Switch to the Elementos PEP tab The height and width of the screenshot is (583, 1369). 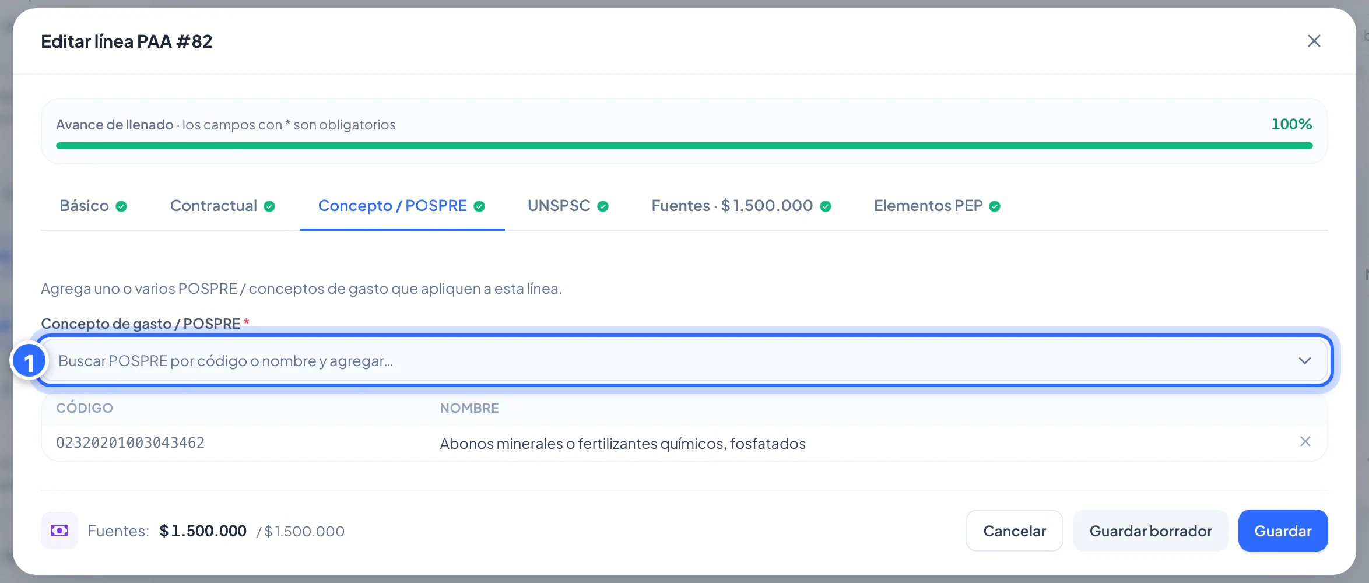[937, 206]
